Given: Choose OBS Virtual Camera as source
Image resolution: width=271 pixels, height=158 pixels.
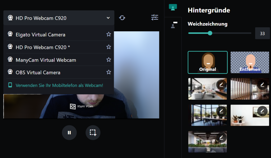Looking at the screenshot, I should (x=38, y=72).
